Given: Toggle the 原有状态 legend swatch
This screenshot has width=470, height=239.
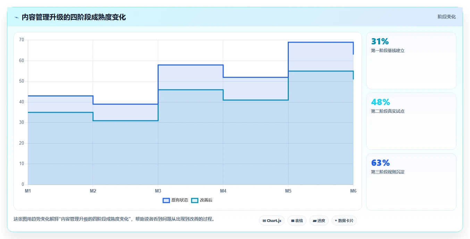Looking at the screenshot, I should coord(166,200).
